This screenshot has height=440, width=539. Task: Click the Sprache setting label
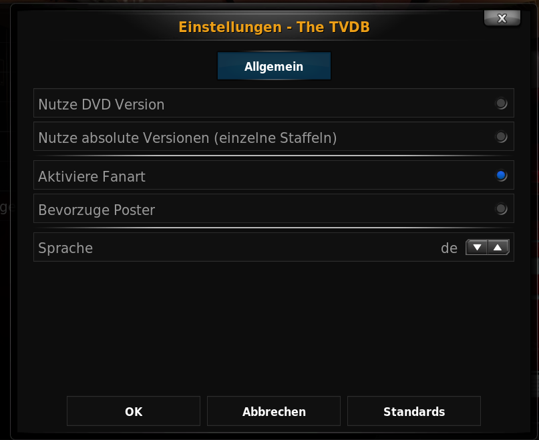tap(65, 248)
